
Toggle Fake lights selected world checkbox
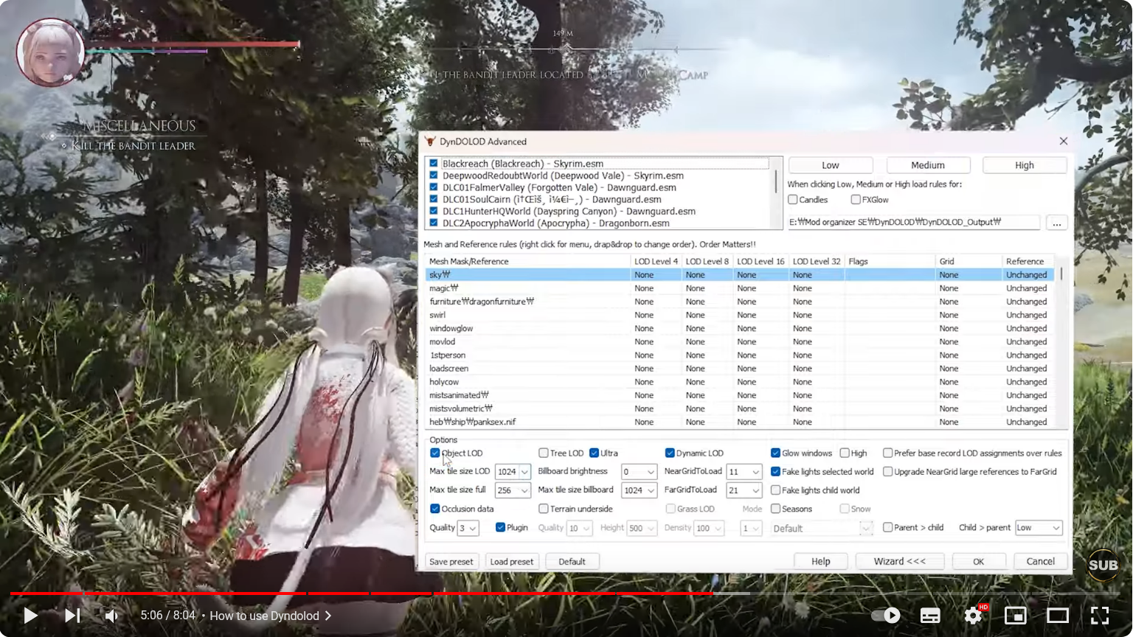775,472
